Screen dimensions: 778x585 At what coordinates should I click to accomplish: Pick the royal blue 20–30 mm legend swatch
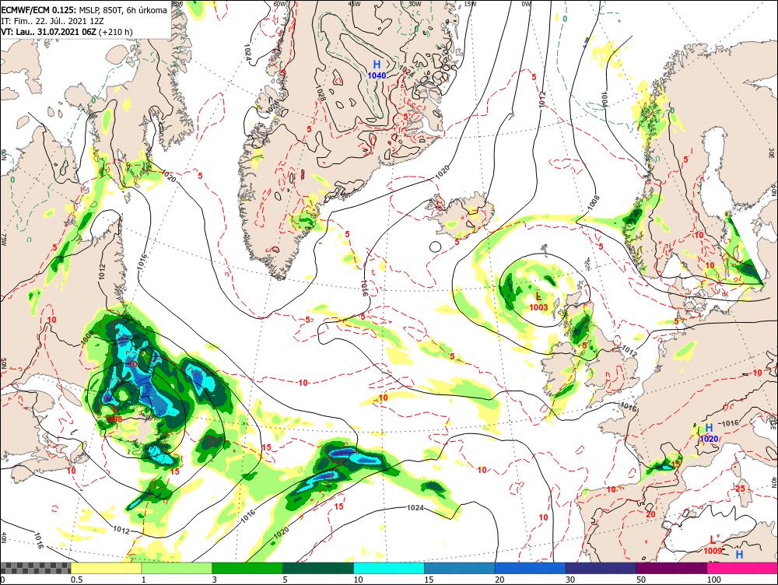coord(531,568)
